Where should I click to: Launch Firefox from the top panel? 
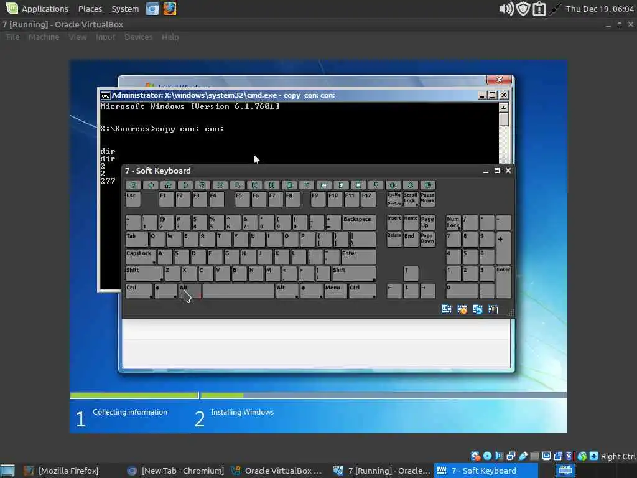click(170, 9)
